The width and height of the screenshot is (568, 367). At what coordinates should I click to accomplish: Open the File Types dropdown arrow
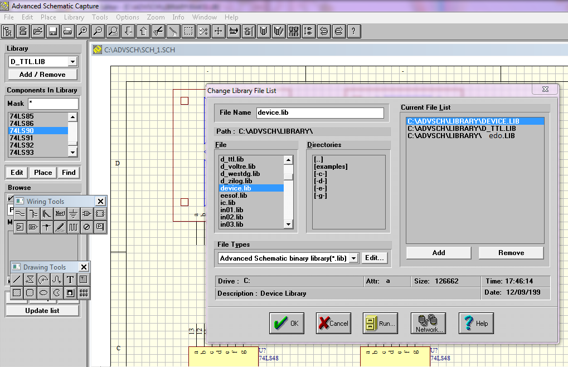[354, 258]
